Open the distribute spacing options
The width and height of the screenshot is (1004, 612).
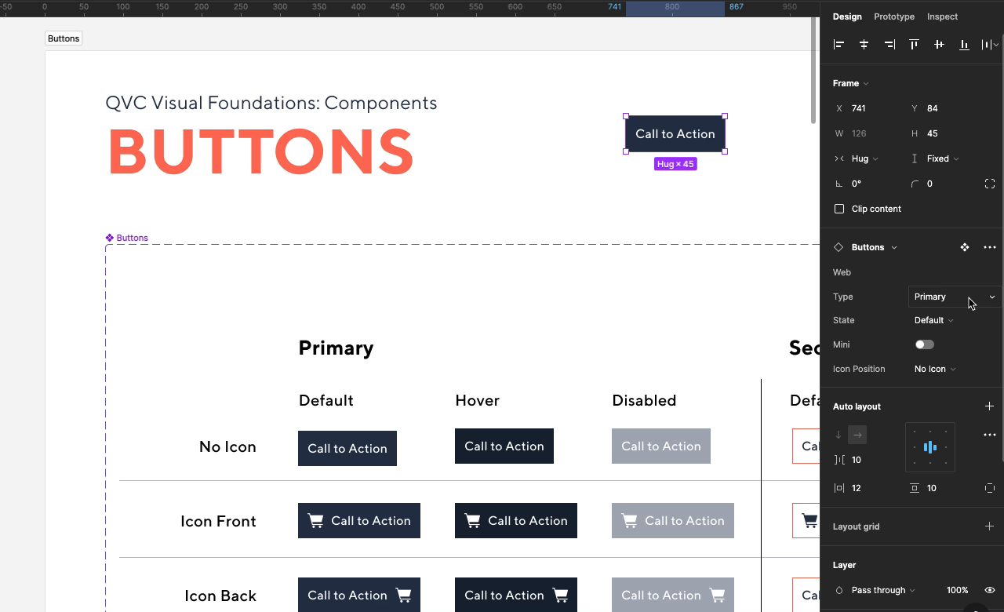click(991, 45)
